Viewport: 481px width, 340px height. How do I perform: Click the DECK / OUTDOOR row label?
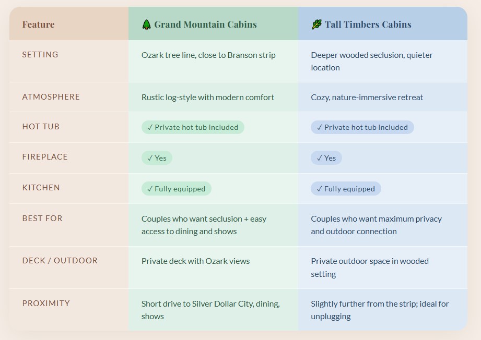click(x=60, y=261)
